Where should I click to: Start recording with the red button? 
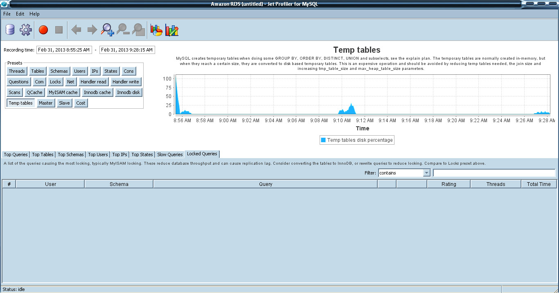click(x=43, y=30)
